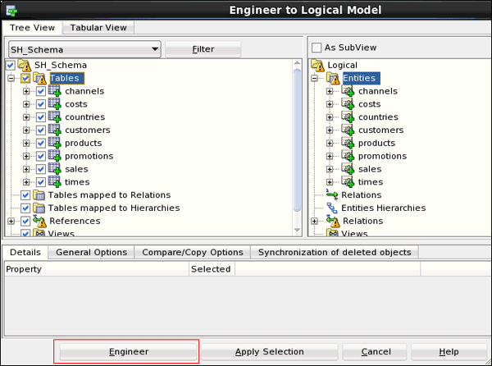492x366 pixels.
Task: Select the Tree View tab
Action: coord(32,28)
